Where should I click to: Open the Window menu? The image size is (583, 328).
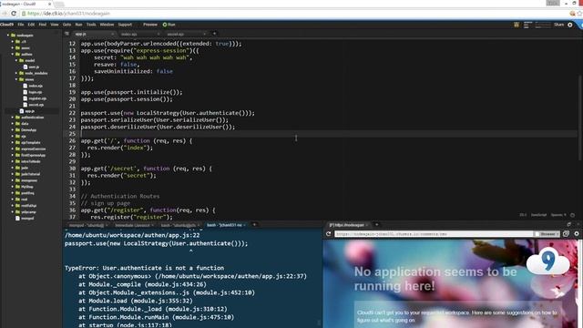click(x=107, y=25)
